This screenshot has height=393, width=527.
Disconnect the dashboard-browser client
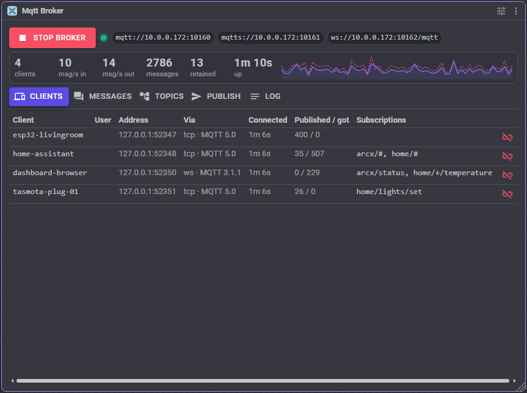[507, 175]
